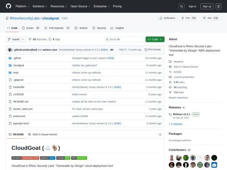Screen dimensions: 227x170
Task: Open the tests folder
Action: pos(16,73)
